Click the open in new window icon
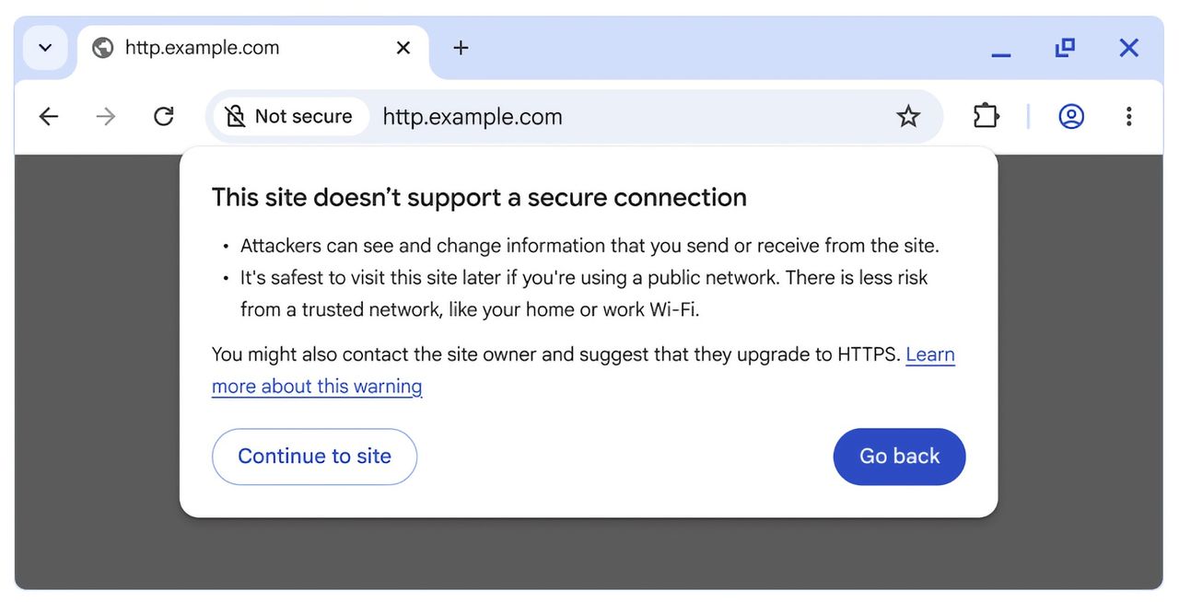This screenshot has height=602, width=1179. pos(1065,47)
